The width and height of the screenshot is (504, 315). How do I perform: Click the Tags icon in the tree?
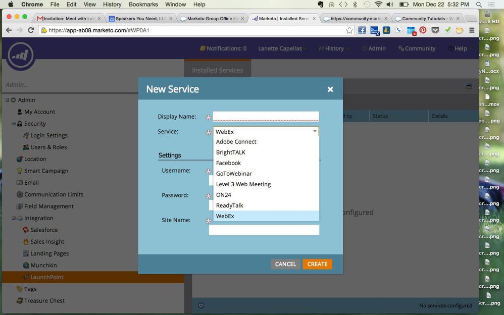20,289
